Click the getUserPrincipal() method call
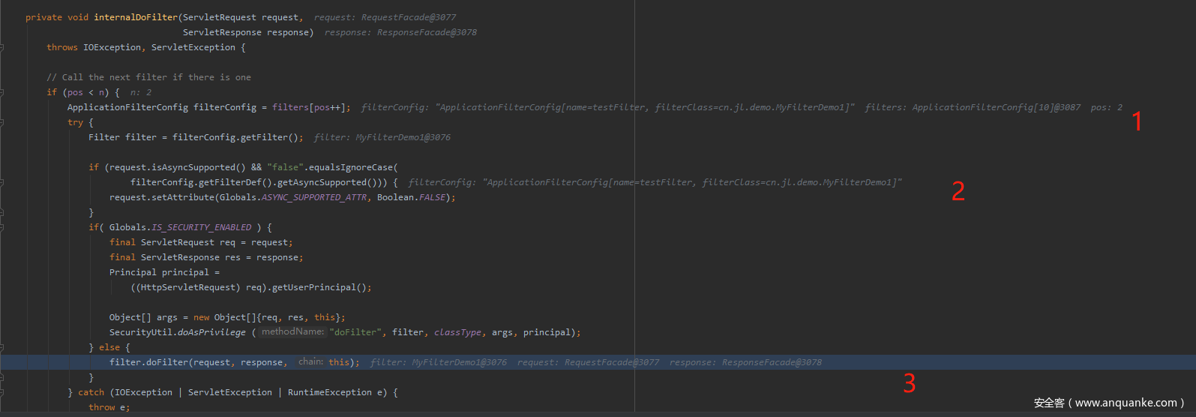 [321, 287]
